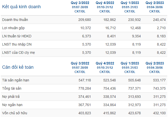Select Quý 1/2023 header in Cân đối kế toán
Image resolution: width=168 pixels, height=117 pixels.
(x=130, y=63)
